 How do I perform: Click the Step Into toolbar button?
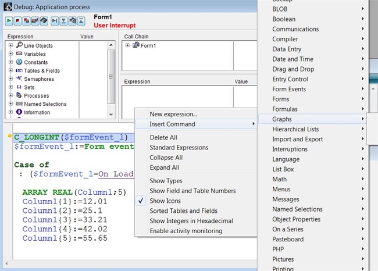pos(63,20)
